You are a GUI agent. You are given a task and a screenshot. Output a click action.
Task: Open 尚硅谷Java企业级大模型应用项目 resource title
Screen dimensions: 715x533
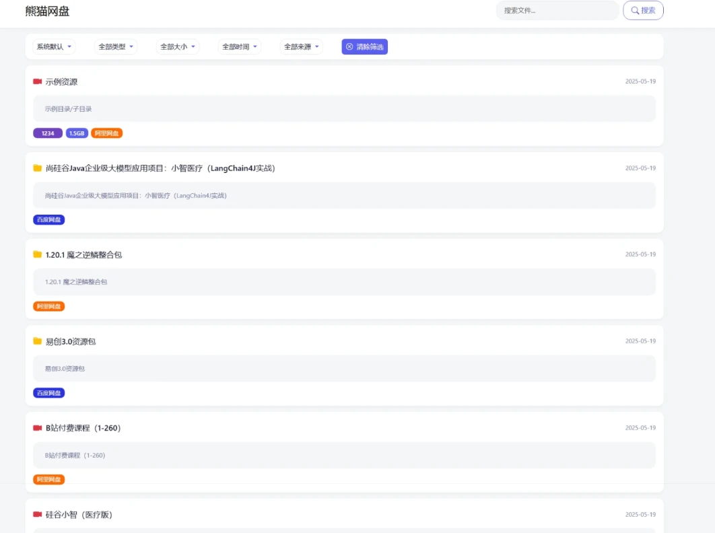click(160, 168)
